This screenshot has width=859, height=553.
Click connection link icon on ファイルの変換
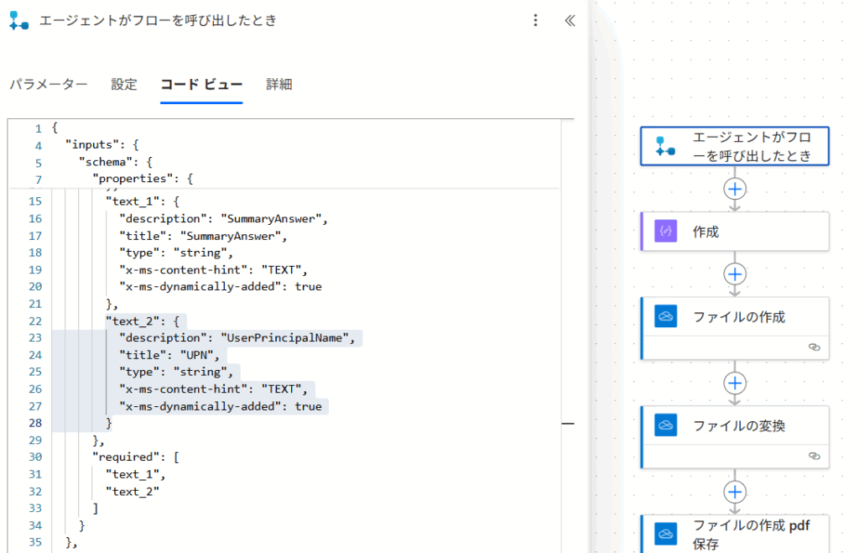(x=813, y=456)
